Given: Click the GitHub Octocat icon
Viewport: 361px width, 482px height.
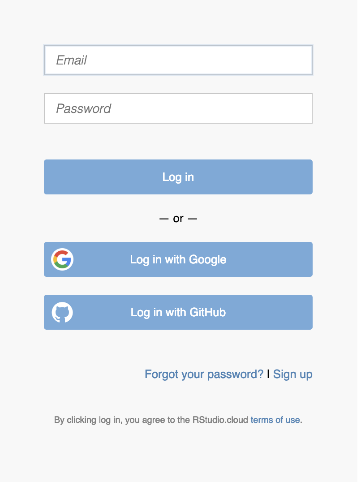Looking at the screenshot, I should 62,312.
